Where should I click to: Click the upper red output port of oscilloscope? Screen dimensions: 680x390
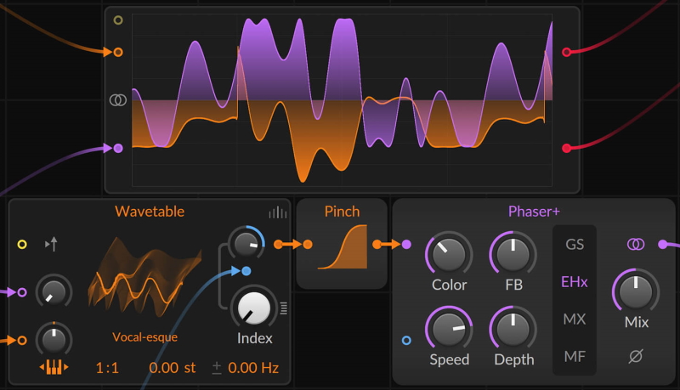tap(566, 53)
